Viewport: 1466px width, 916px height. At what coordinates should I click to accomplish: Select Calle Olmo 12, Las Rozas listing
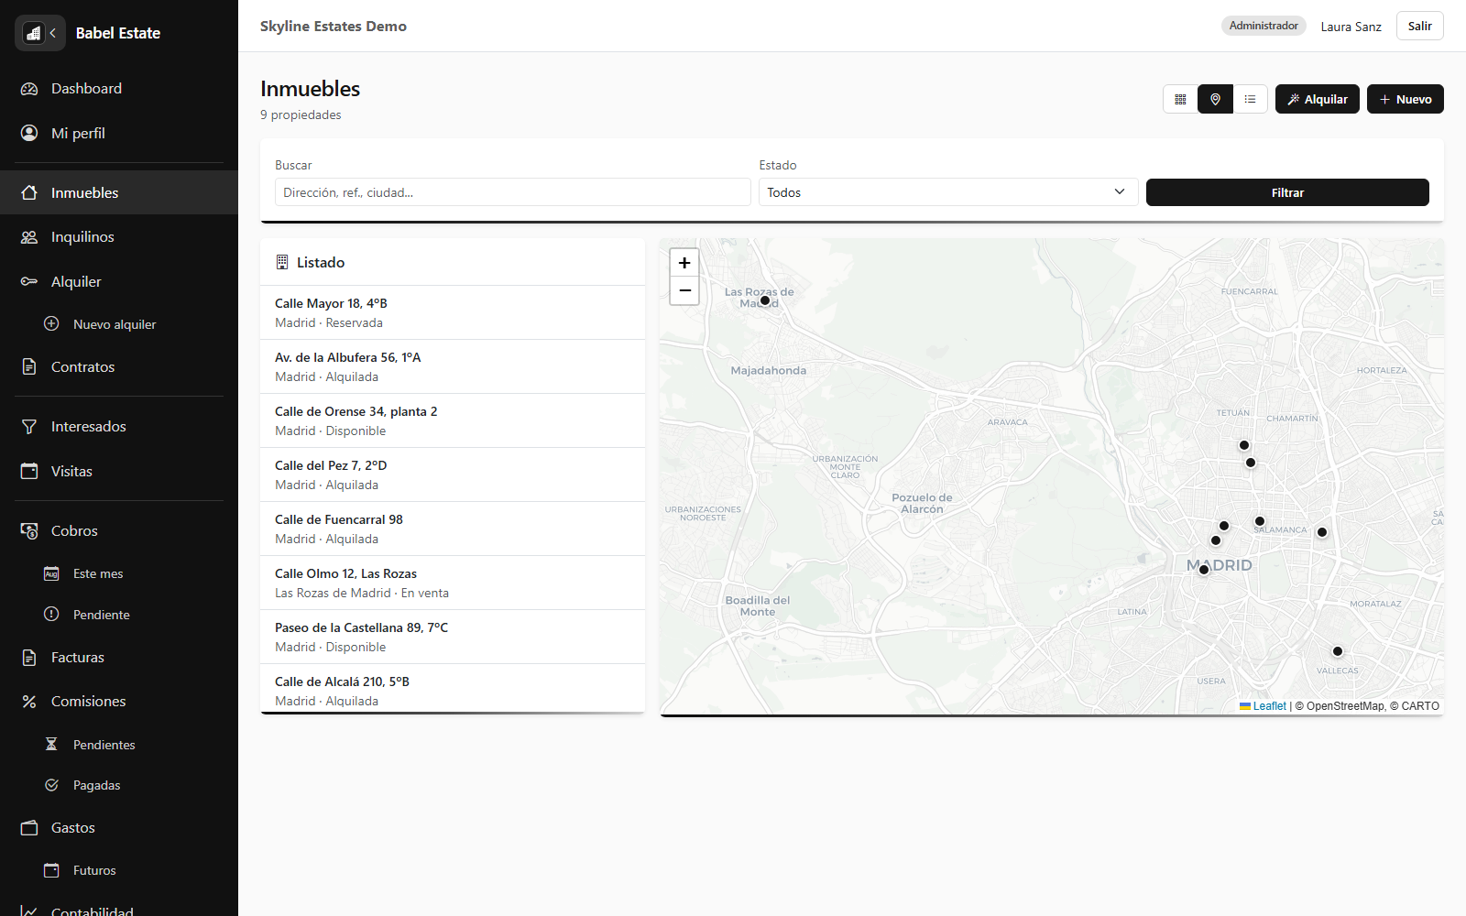click(453, 583)
